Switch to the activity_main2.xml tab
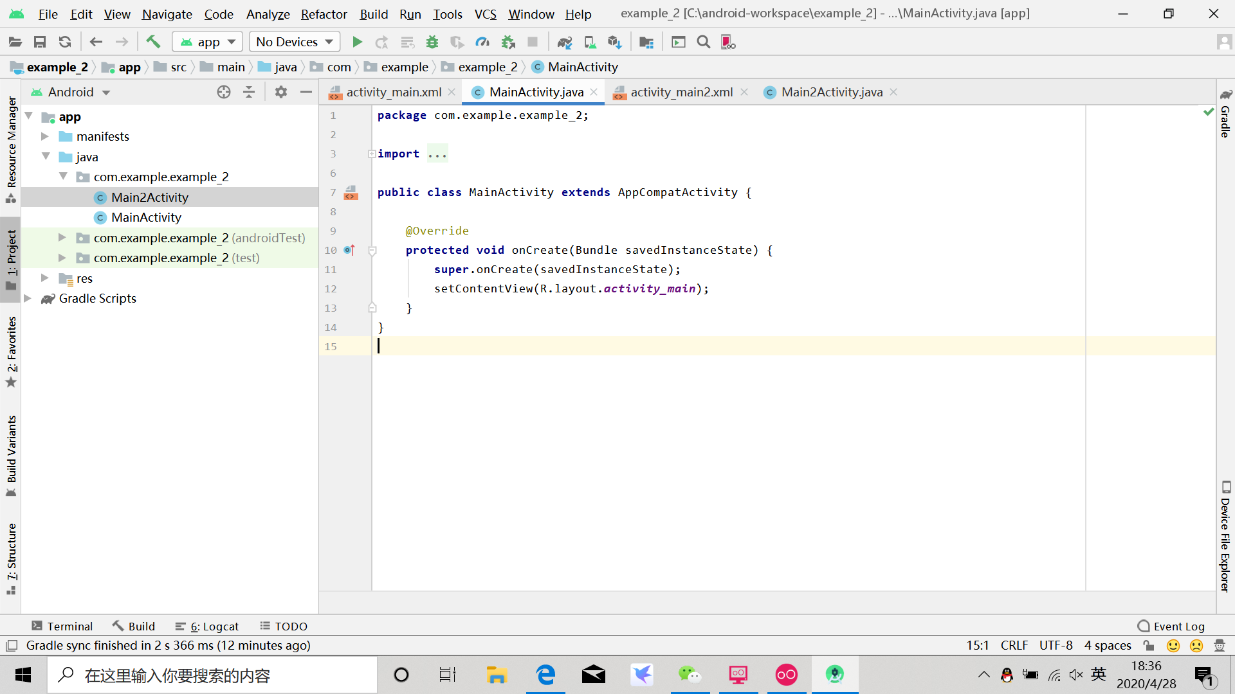 [x=680, y=92]
